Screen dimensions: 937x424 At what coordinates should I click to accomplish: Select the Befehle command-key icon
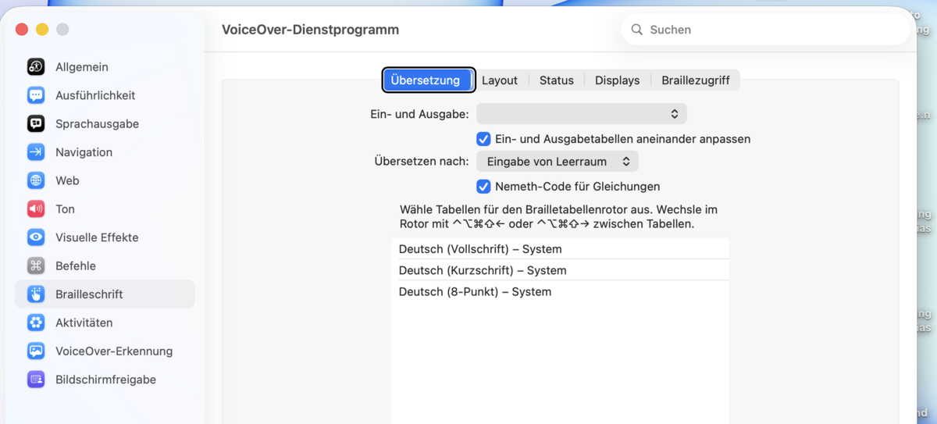[36, 265]
